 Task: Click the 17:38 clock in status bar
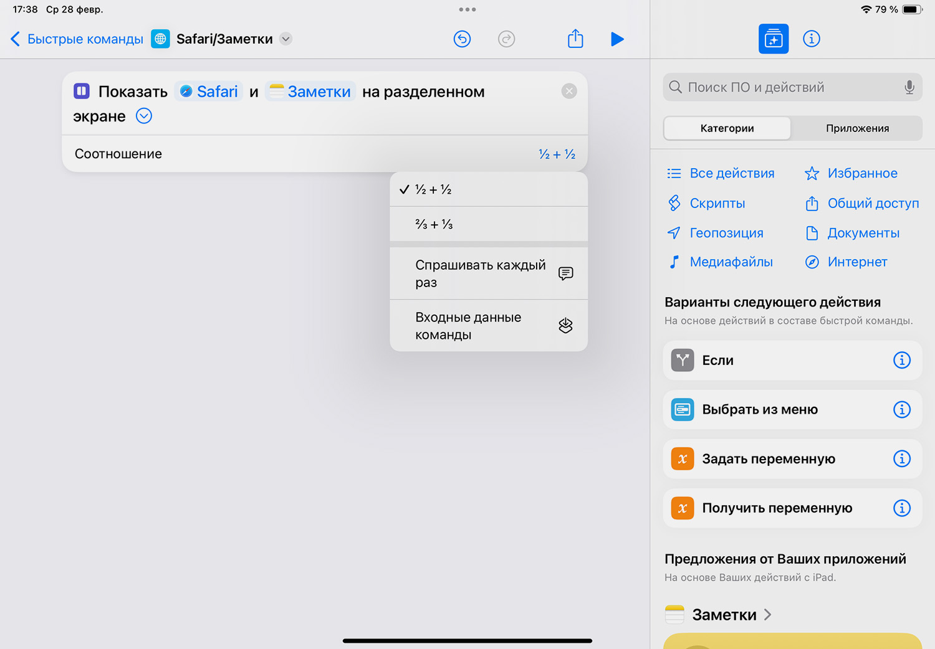pos(25,9)
